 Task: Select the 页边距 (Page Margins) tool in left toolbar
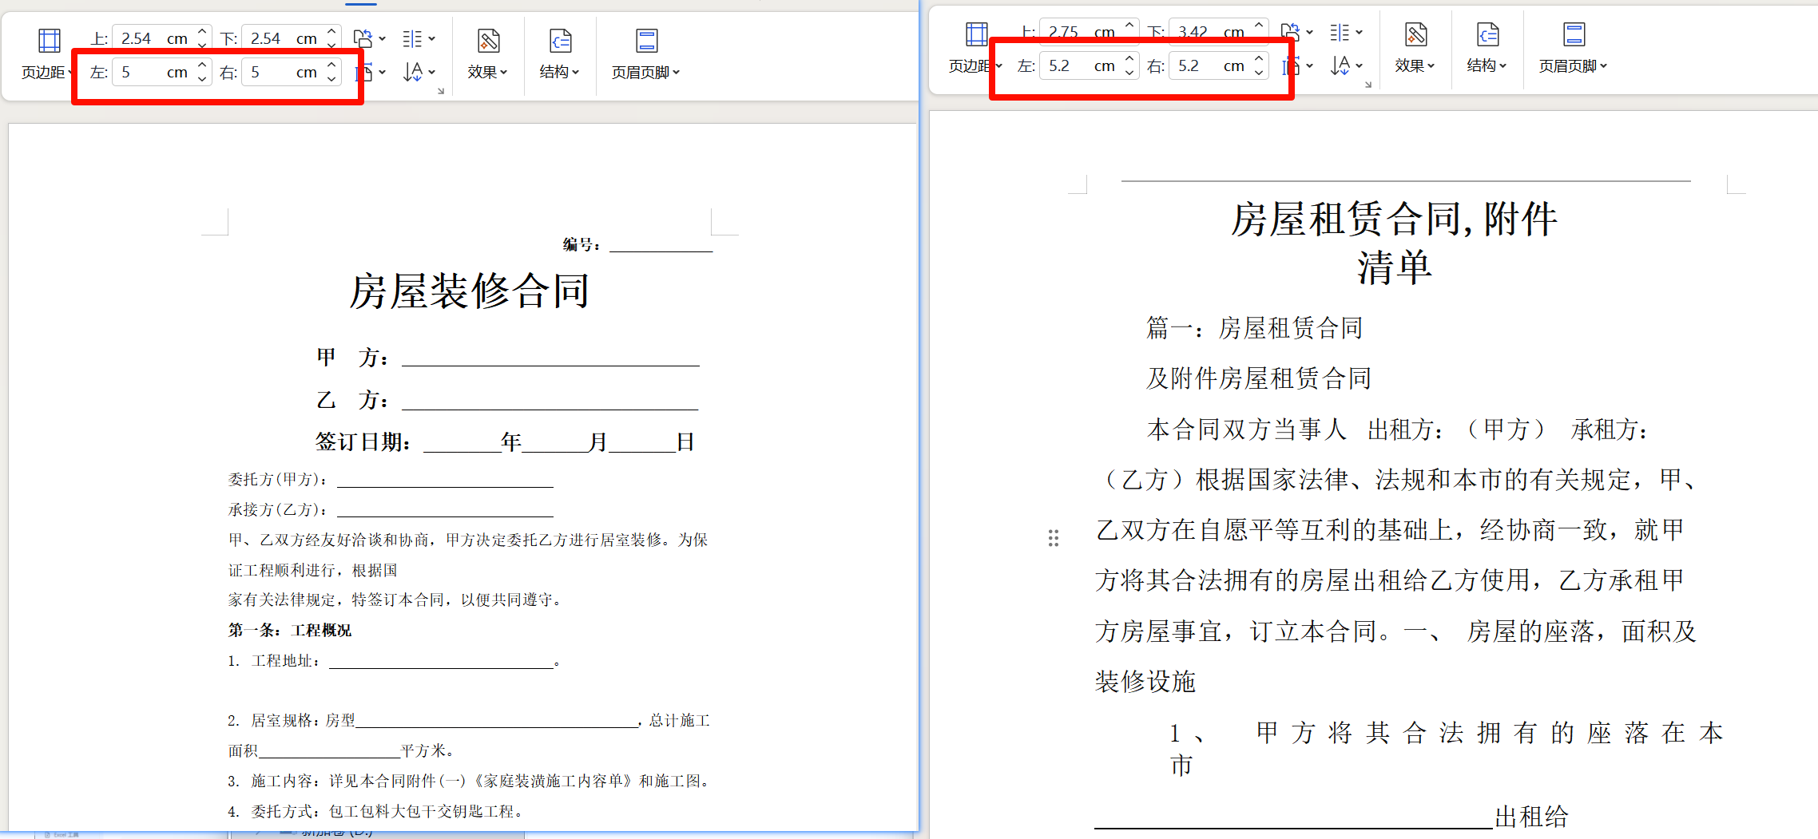coord(48,52)
